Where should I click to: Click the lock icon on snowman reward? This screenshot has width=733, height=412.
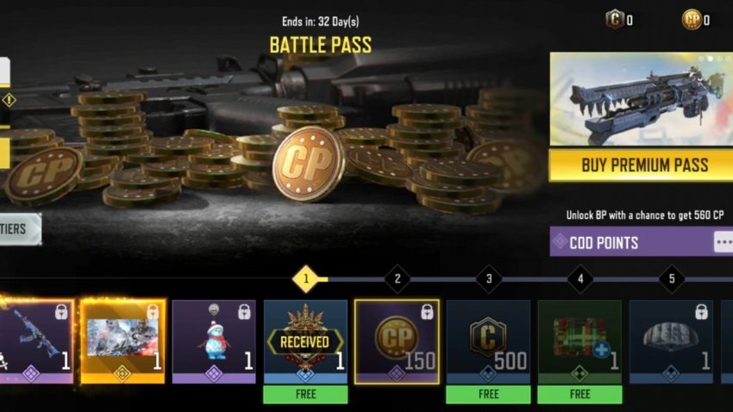(x=244, y=311)
